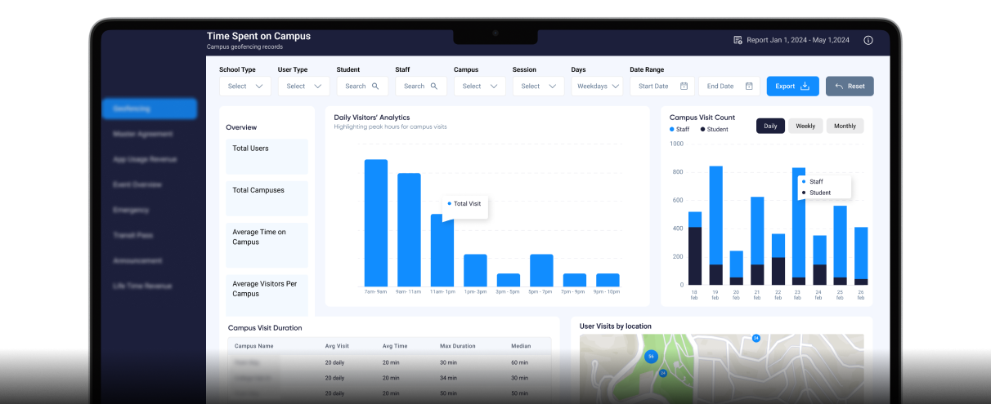Viewport: 991px width, 404px height.
Task: Open the Campus select dropdown
Action: [x=480, y=86]
